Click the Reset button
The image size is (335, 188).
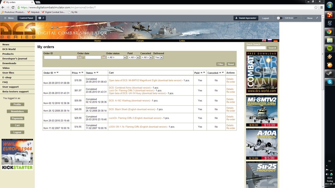(231, 64)
